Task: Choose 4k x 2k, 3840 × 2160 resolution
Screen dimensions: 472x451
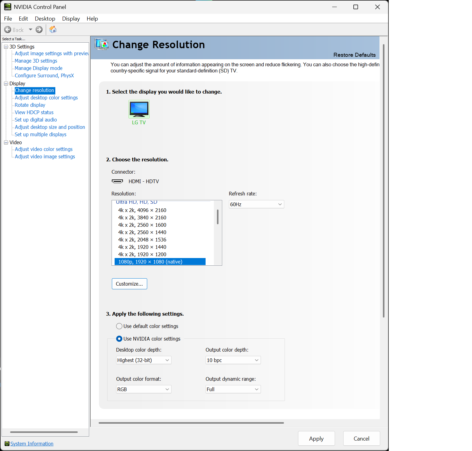Action: (x=142, y=218)
